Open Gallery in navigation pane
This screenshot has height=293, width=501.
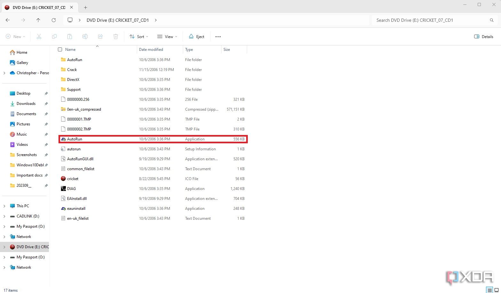click(x=22, y=63)
